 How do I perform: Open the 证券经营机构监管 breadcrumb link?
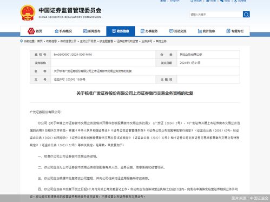127,41
